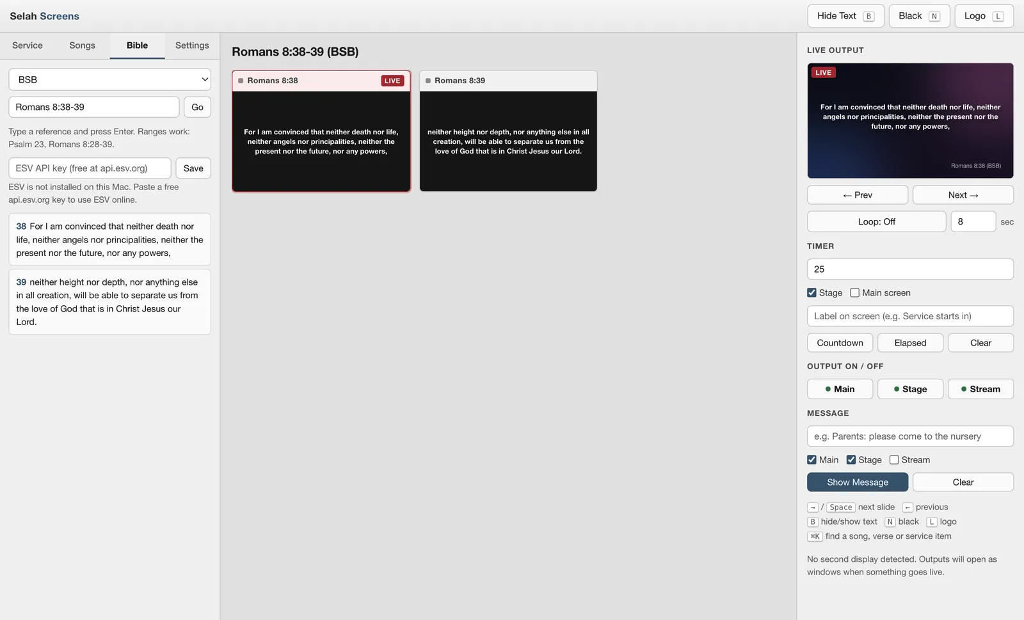Screen dimensions: 1024x620
Task: Click the Romans 8:38 slide thumbnail
Action: coord(321,131)
